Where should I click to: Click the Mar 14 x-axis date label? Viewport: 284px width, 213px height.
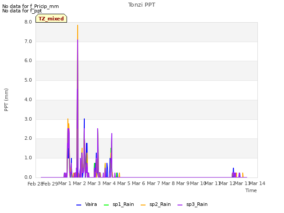tap(257, 183)
